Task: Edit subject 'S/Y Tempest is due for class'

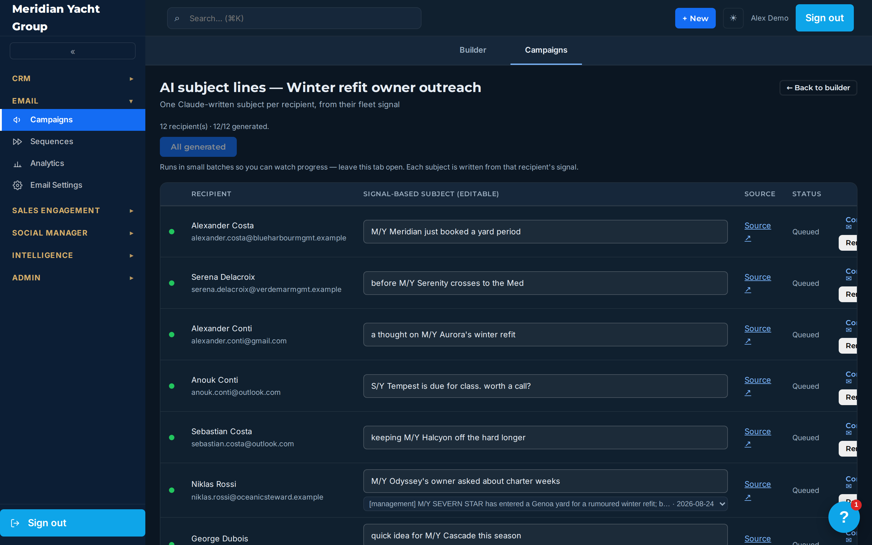Action: tap(545, 386)
